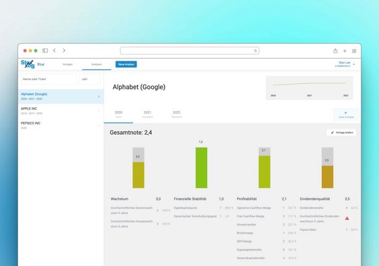This screenshot has width=379, height=266.
Task: Click the Durchschnittliches Dividendenwachstum 5 Jahre metric
Action: point(325,218)
